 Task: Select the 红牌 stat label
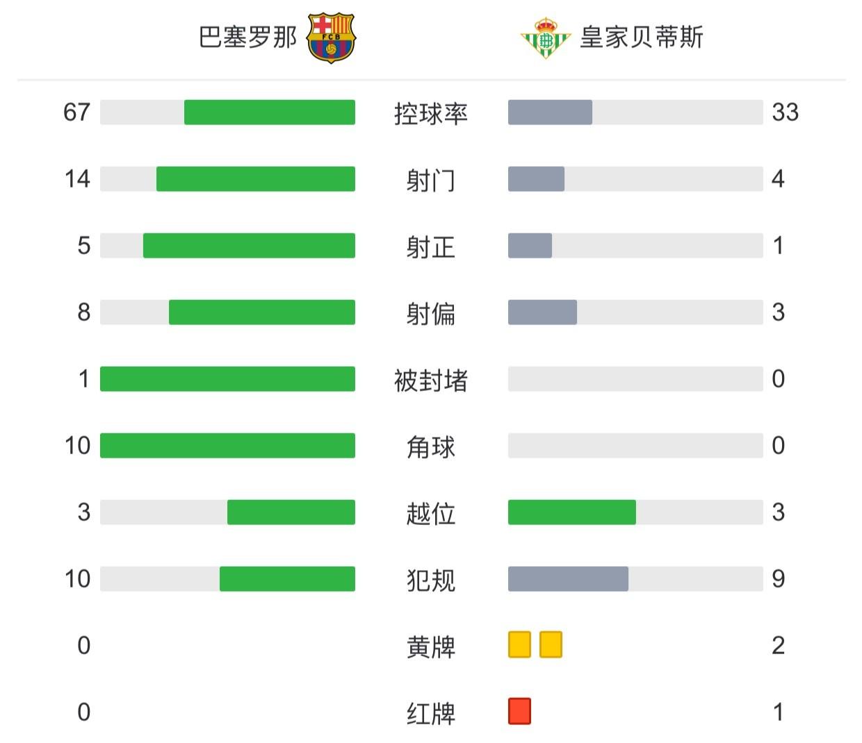click(x=430, y=713)
